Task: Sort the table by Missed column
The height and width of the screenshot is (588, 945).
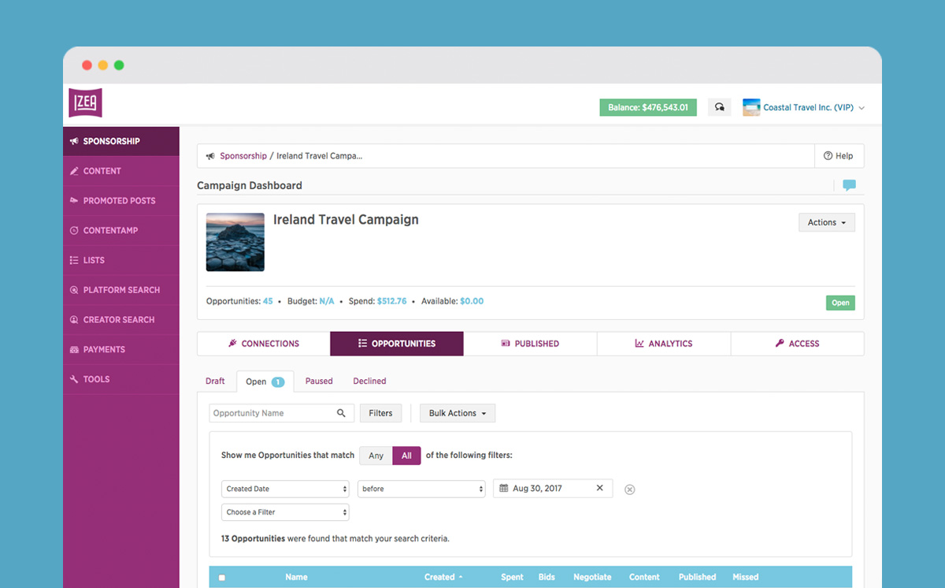Action: 745,577
